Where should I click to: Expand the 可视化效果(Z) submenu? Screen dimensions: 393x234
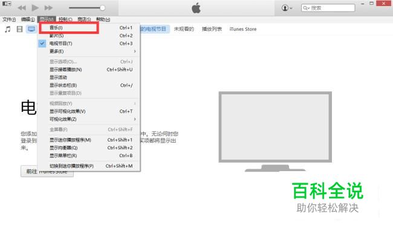coord(89,119)
